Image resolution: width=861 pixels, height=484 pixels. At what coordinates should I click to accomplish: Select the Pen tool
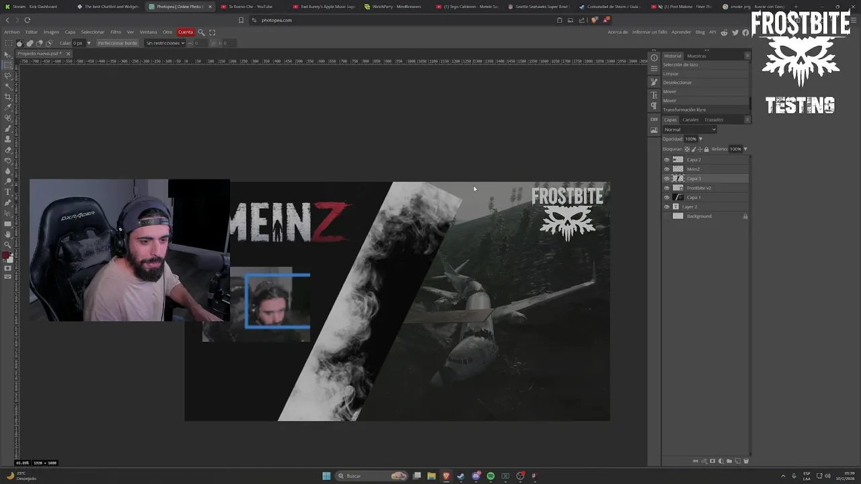[x=8, y=202]
